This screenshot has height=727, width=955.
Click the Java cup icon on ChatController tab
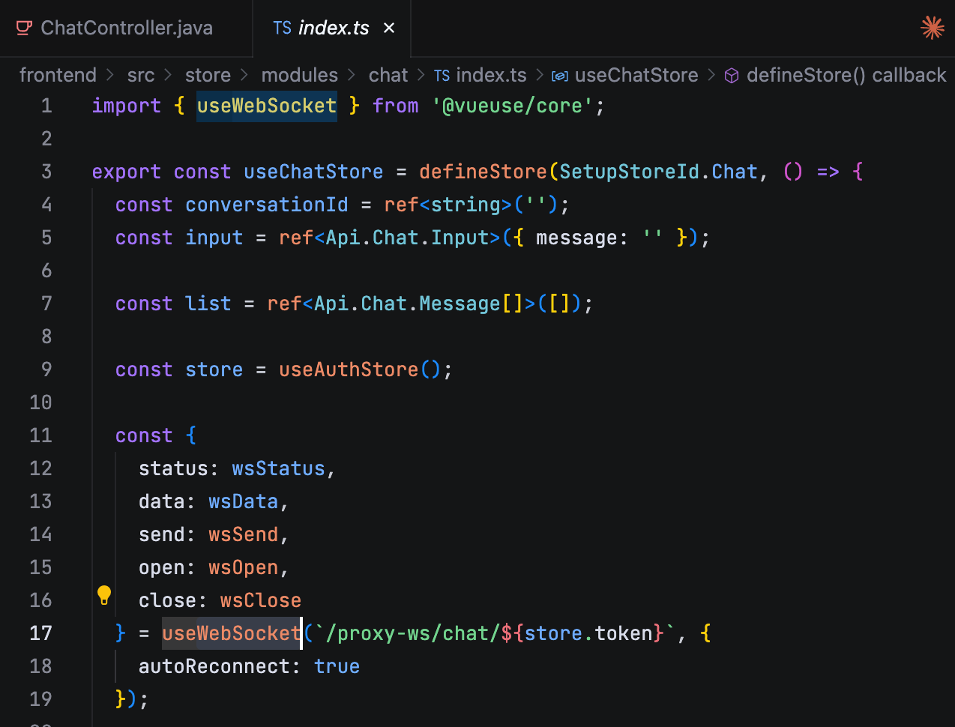(24, 28)
